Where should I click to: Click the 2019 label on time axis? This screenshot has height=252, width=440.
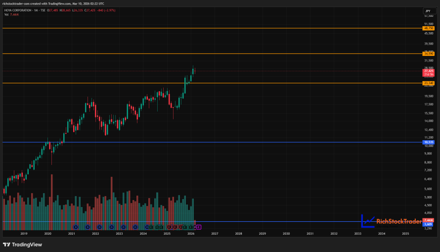coord(24,234)
